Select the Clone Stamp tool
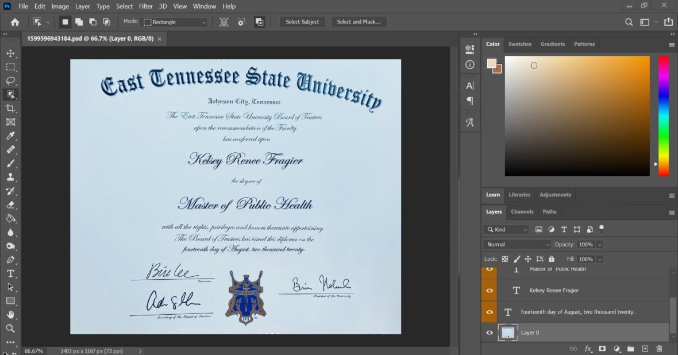 click(10, 177)
